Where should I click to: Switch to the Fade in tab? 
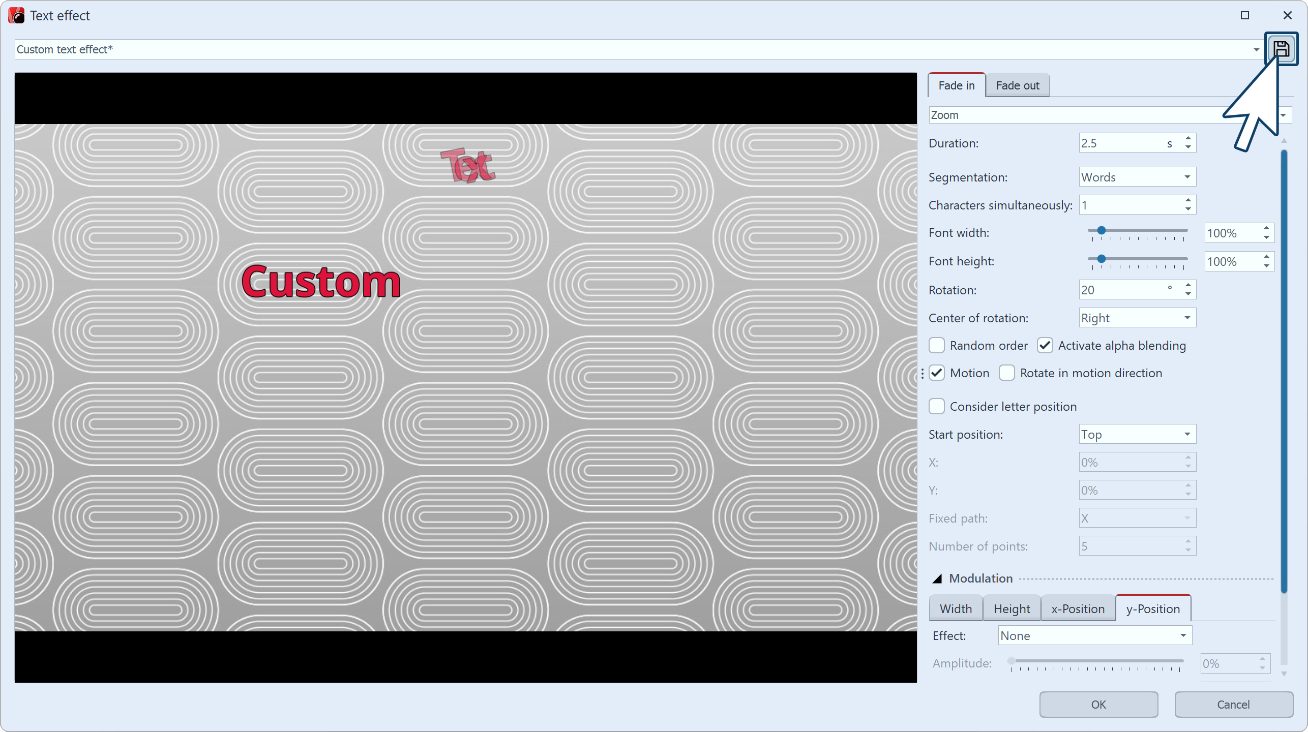pyautogui.click(x=955, y=84)
